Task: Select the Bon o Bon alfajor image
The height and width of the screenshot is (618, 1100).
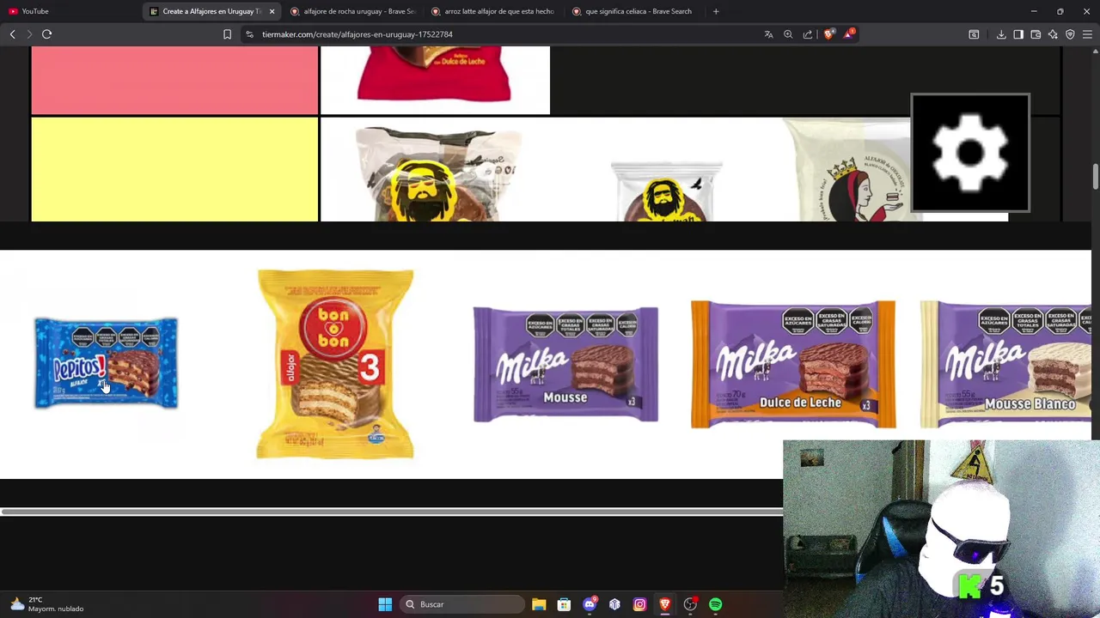Action: (x=335, y=364)
